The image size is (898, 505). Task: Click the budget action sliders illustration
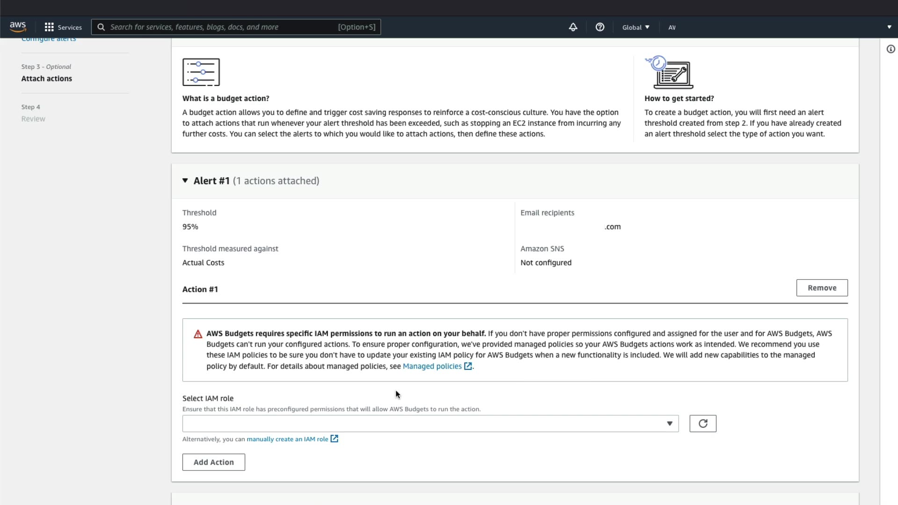tap(201, 72)
